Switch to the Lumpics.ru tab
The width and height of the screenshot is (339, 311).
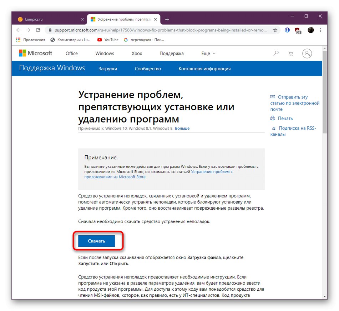coord(50,19)
